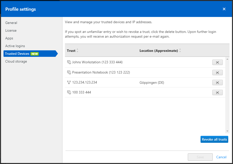Show the Active logins section

15,46
